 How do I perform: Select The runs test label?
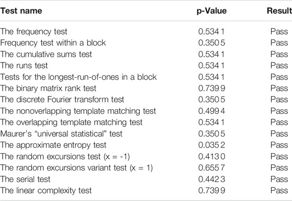coord(24,66)
